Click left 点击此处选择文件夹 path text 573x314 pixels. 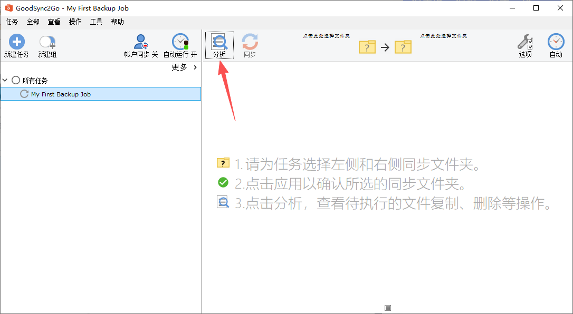click(x=326, y=36)
